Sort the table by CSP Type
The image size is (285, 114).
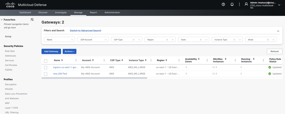click(122, 60)
